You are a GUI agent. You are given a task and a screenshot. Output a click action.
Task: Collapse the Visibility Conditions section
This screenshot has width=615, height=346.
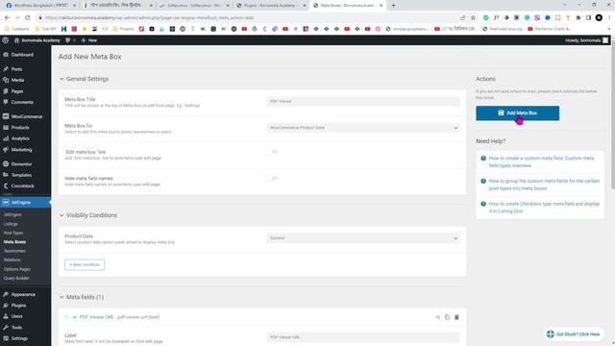pos(61,215)
